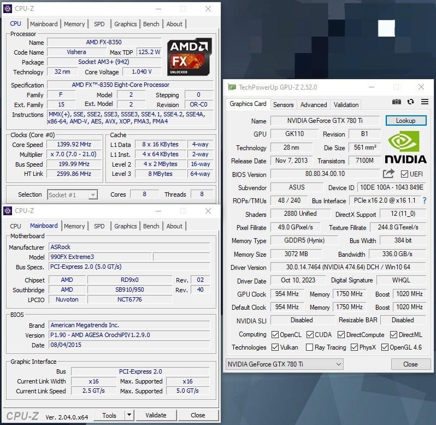The height and width of the screenshot is (425, 436).
Task: Switch to Advanced tab in GPU-Z
Action: click(x=314, y=105)
